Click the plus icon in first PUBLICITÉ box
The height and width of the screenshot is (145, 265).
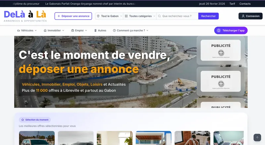[x=221, y=53]
